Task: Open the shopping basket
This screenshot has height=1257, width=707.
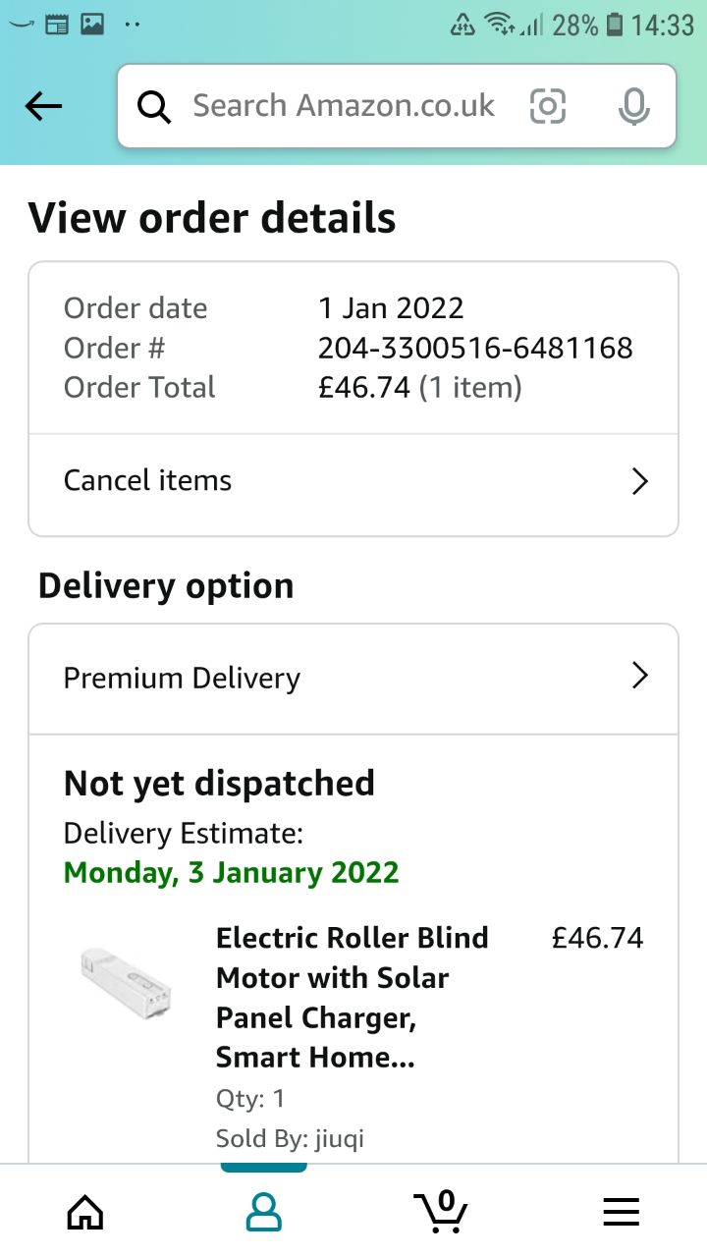Action: [x=441, y=1212]
